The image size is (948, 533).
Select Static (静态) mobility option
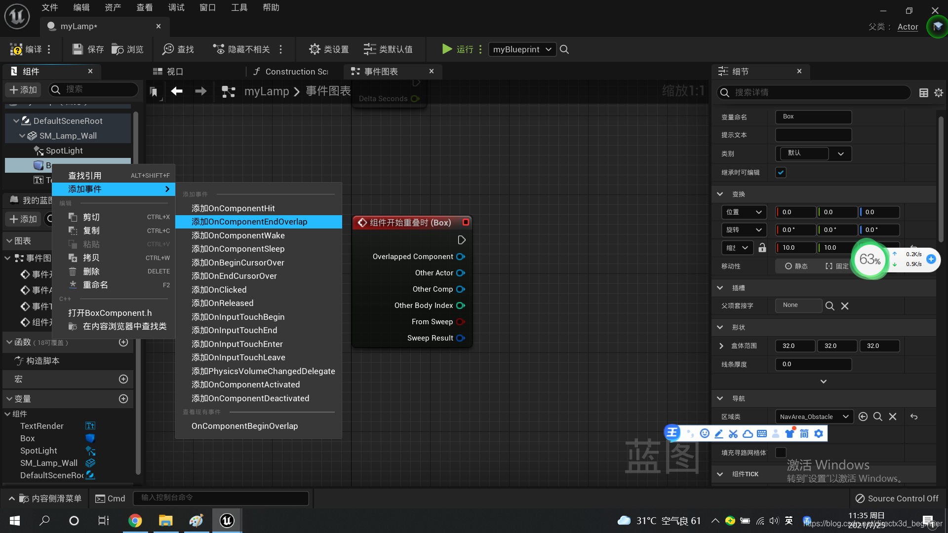(796, 266)
